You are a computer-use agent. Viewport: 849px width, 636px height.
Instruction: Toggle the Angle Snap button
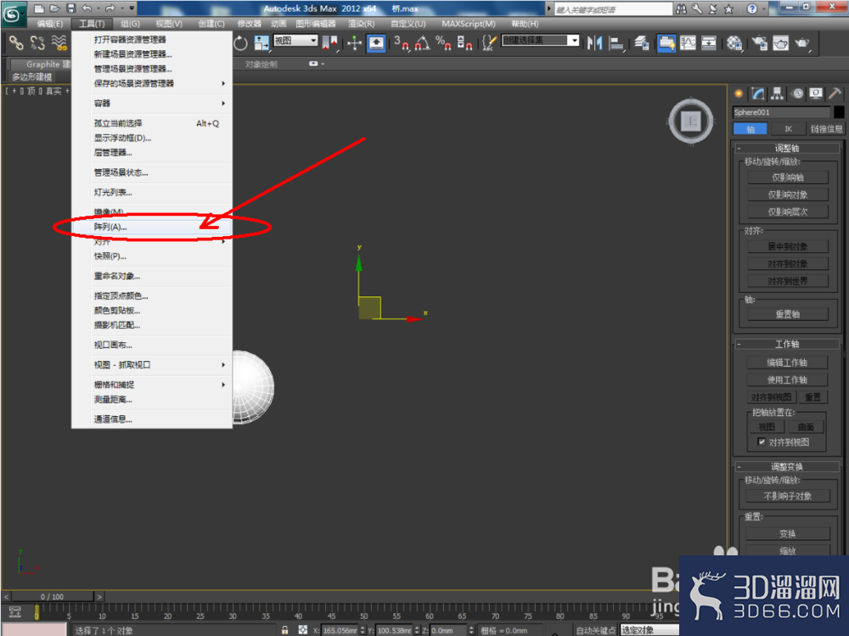422,42
